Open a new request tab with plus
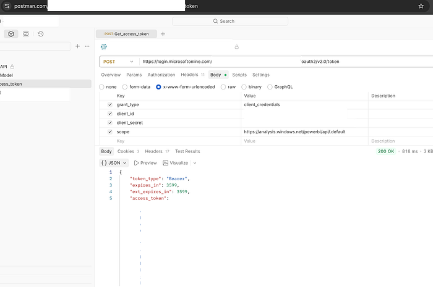 point(163,34)
